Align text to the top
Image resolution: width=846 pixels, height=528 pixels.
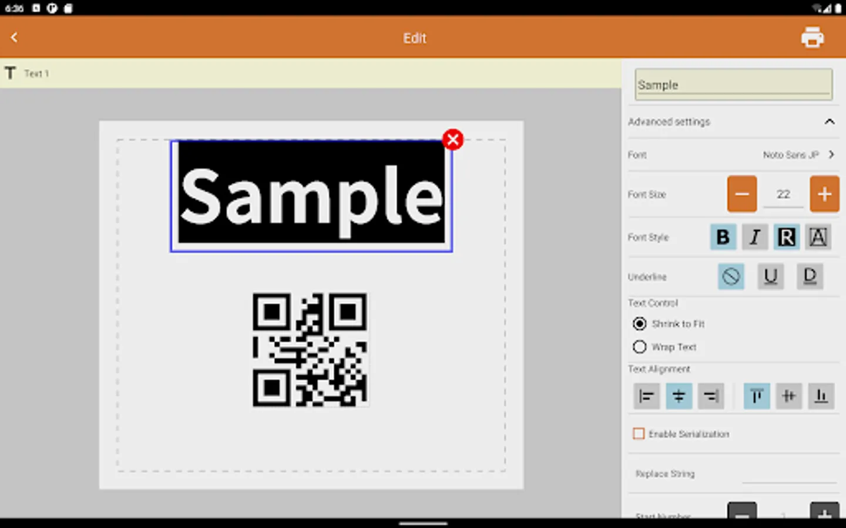click(757, 397)
